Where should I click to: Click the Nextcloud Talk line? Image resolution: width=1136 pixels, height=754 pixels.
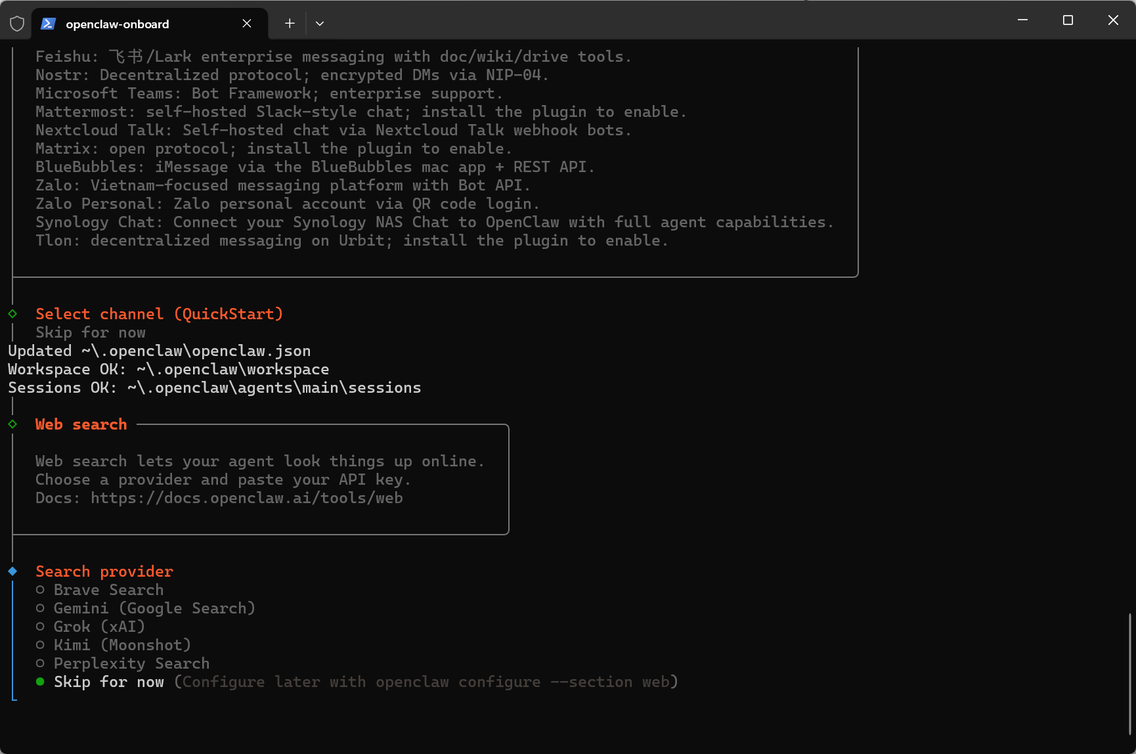334,130
